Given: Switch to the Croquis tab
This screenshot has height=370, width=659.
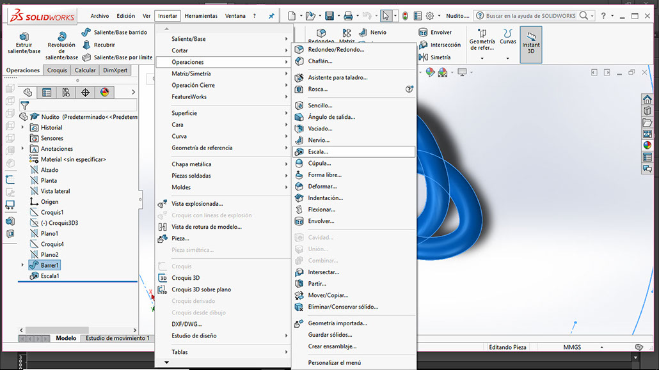Looking at the screenshot, I should (x=57, y=70).
